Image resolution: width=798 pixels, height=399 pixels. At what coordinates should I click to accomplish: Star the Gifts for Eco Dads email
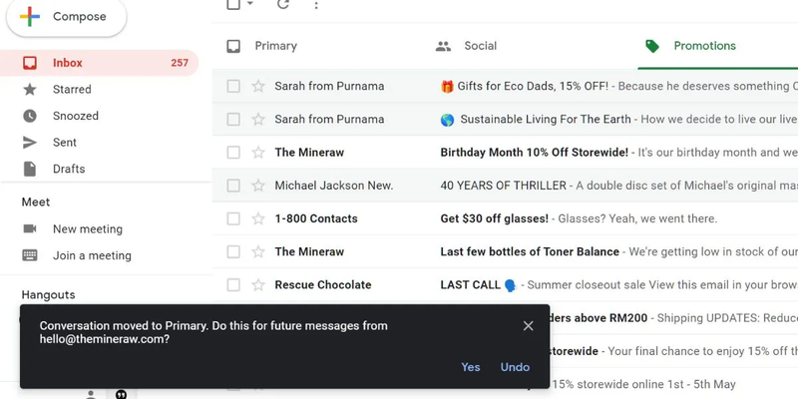(258, 86)
